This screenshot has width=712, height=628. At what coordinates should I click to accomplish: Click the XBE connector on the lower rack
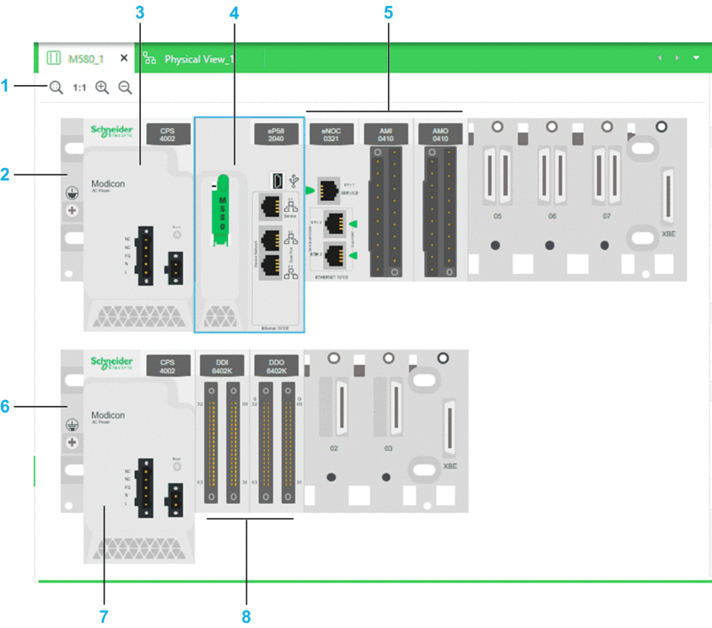(449, 428)
